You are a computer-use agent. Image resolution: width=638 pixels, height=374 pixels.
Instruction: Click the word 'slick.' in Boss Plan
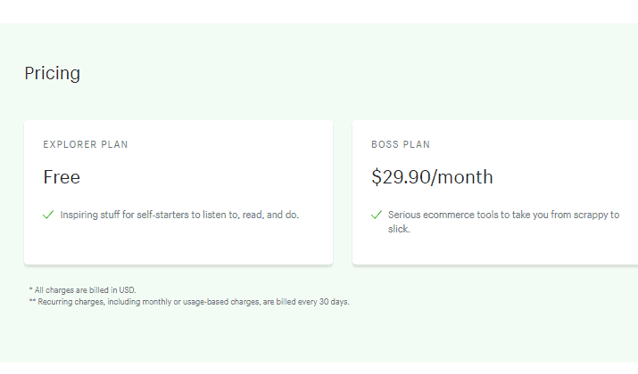(x=399, y=229)
